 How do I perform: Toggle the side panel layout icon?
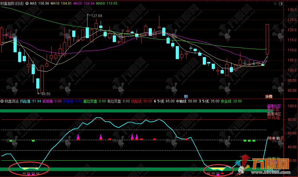coord(281,3)
